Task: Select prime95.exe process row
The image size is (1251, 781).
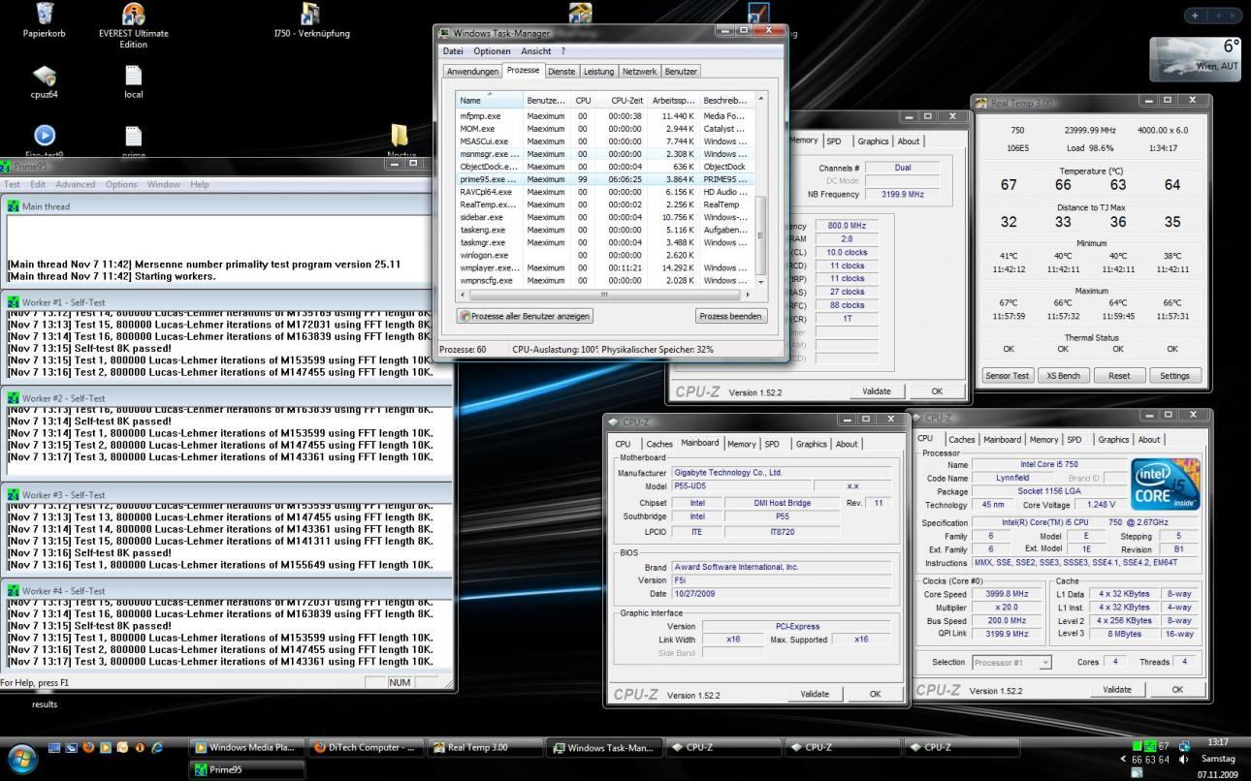Action: pyautogui.click(x=604, y=179)
